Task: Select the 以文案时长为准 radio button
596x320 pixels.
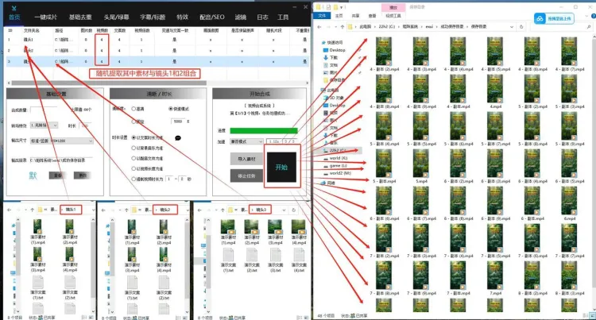Action: (x=134, y=137)
